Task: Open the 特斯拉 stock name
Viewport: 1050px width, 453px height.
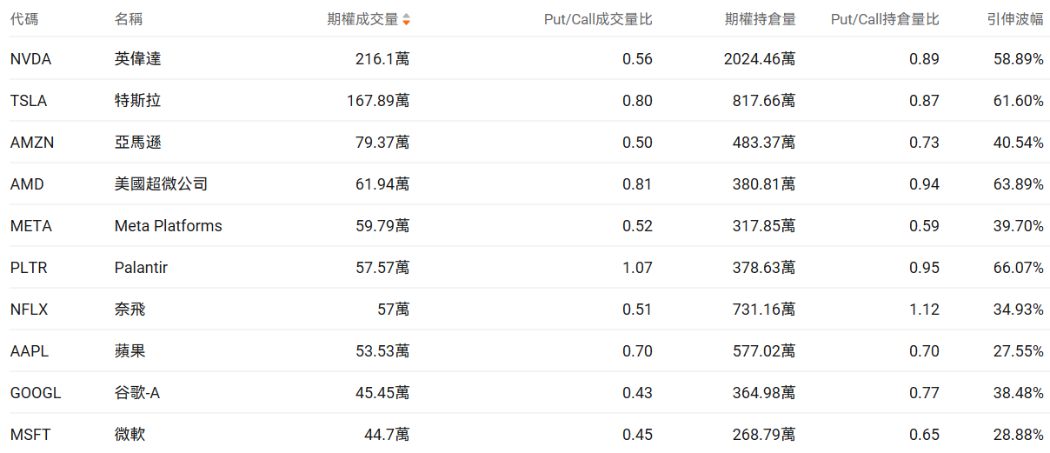Action: tap(137, 101)
